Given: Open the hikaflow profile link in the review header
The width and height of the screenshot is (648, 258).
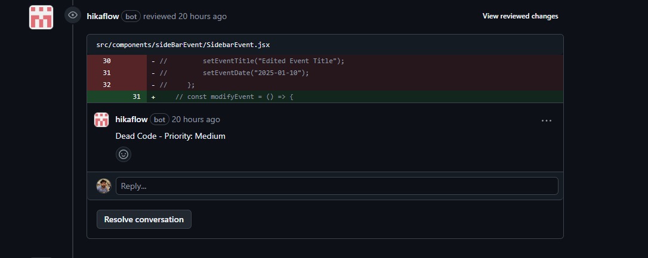Looking at the screenshot, I should (x=103, y=16).
